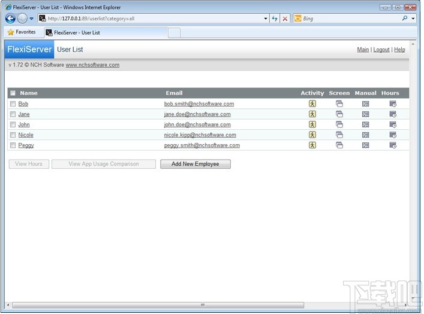Expand the recent pages dropdown arrow

[x=31, y=19]
